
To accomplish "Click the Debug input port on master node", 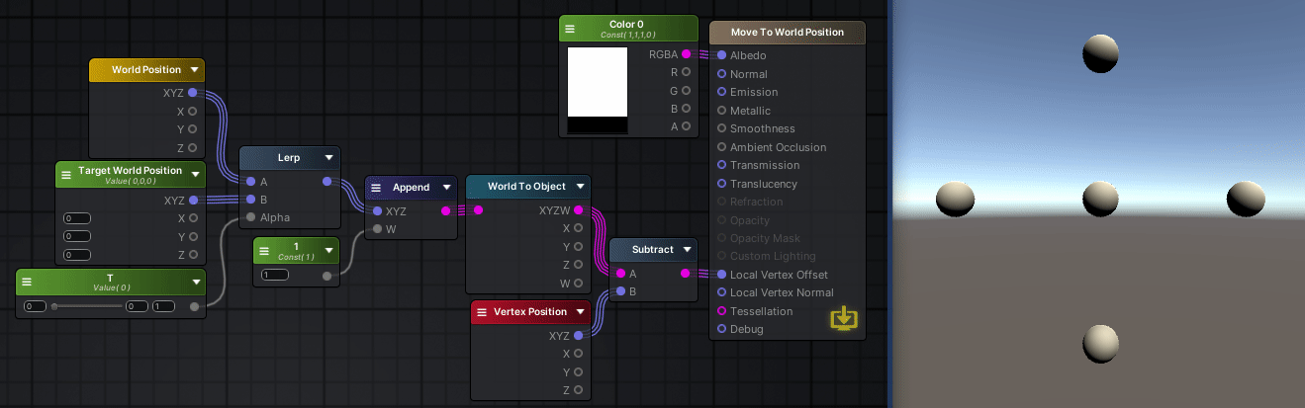I will [722, 329].
